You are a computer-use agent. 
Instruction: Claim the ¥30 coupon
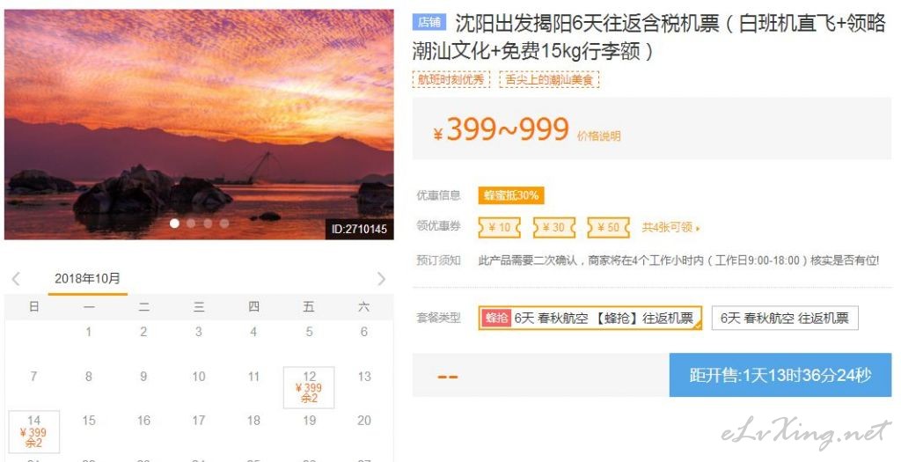[554, 228]
